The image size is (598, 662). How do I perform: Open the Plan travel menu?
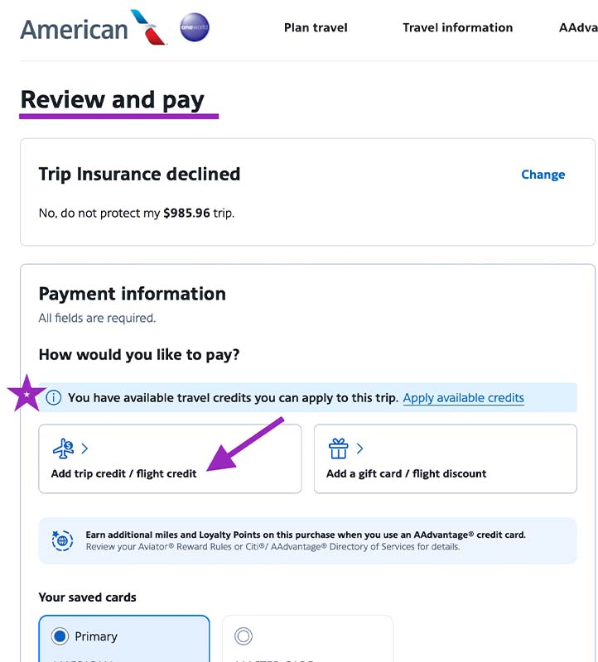coord(316,27)
